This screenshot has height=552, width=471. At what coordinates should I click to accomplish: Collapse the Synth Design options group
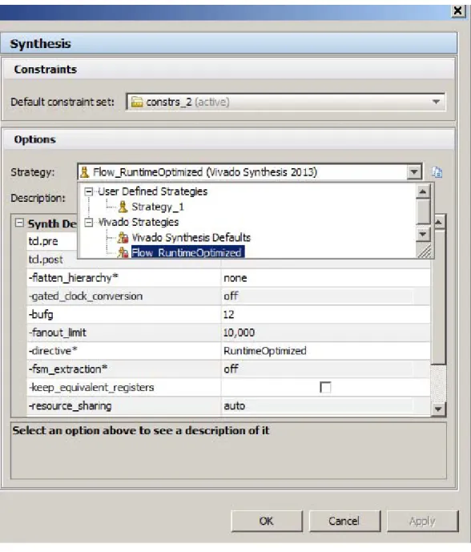point(20,223)
